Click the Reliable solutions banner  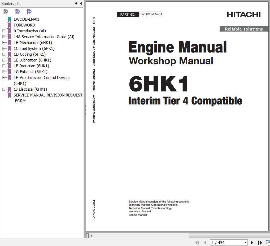point(244,29)
